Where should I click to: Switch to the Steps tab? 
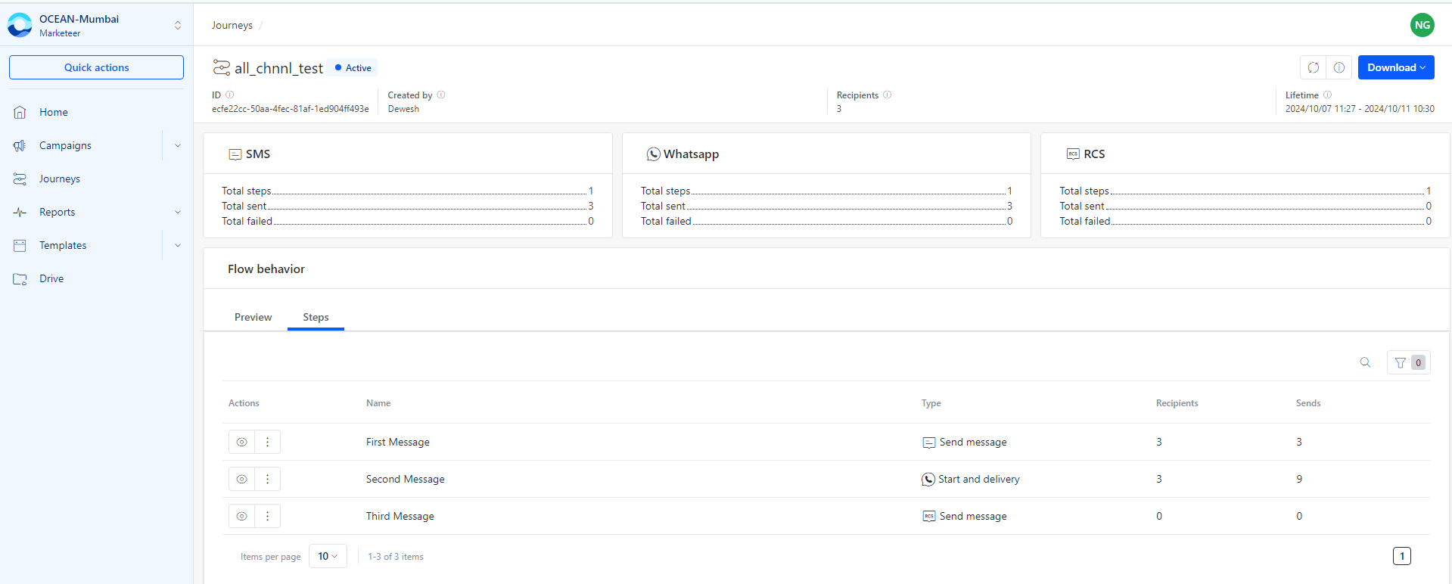(x=316, y=317)
